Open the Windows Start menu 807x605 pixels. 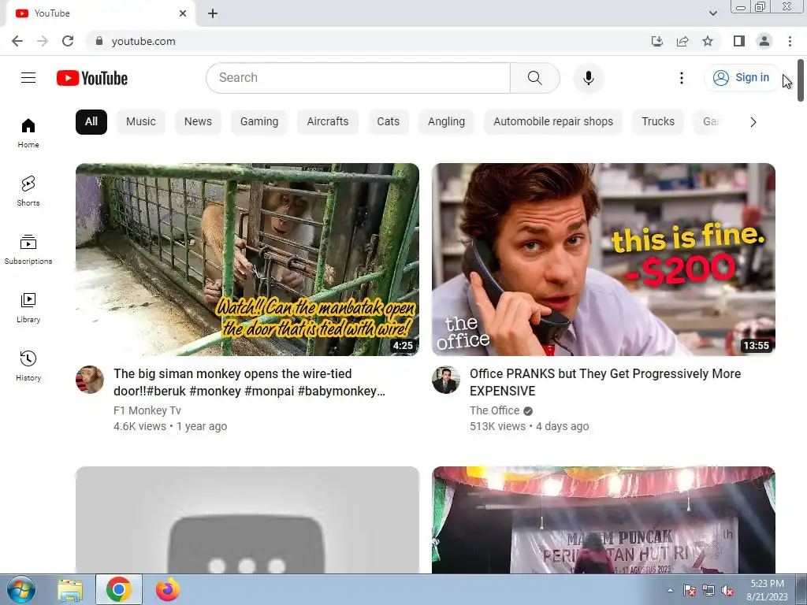click(20, 590)
